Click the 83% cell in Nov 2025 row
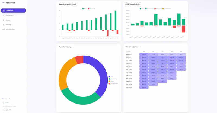 pos(181,63)
